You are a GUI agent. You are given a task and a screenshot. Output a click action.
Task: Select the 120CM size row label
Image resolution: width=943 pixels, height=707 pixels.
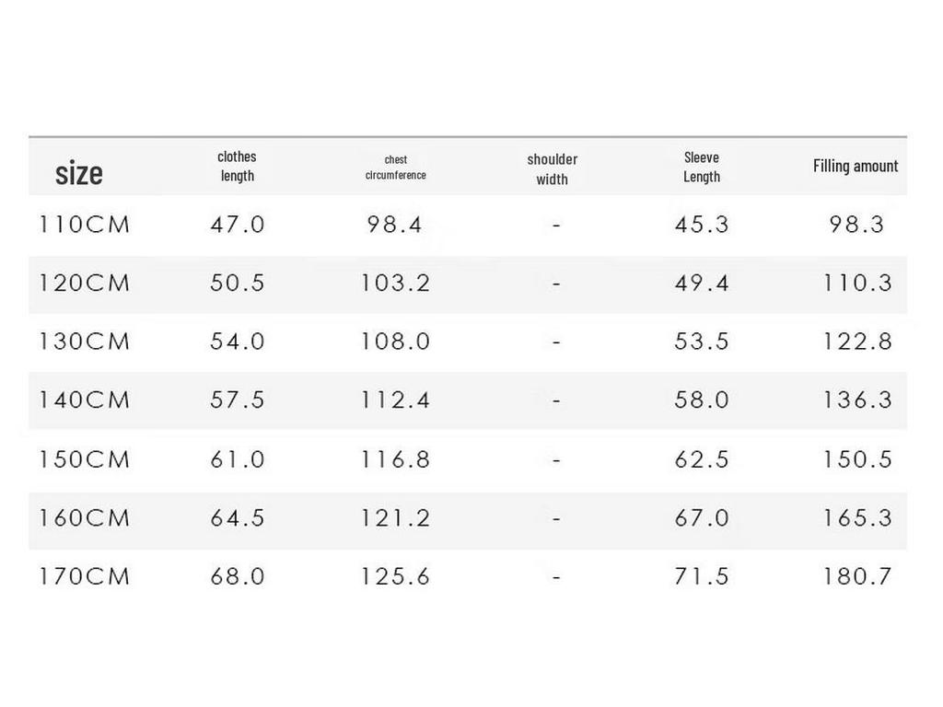(84, 284)
